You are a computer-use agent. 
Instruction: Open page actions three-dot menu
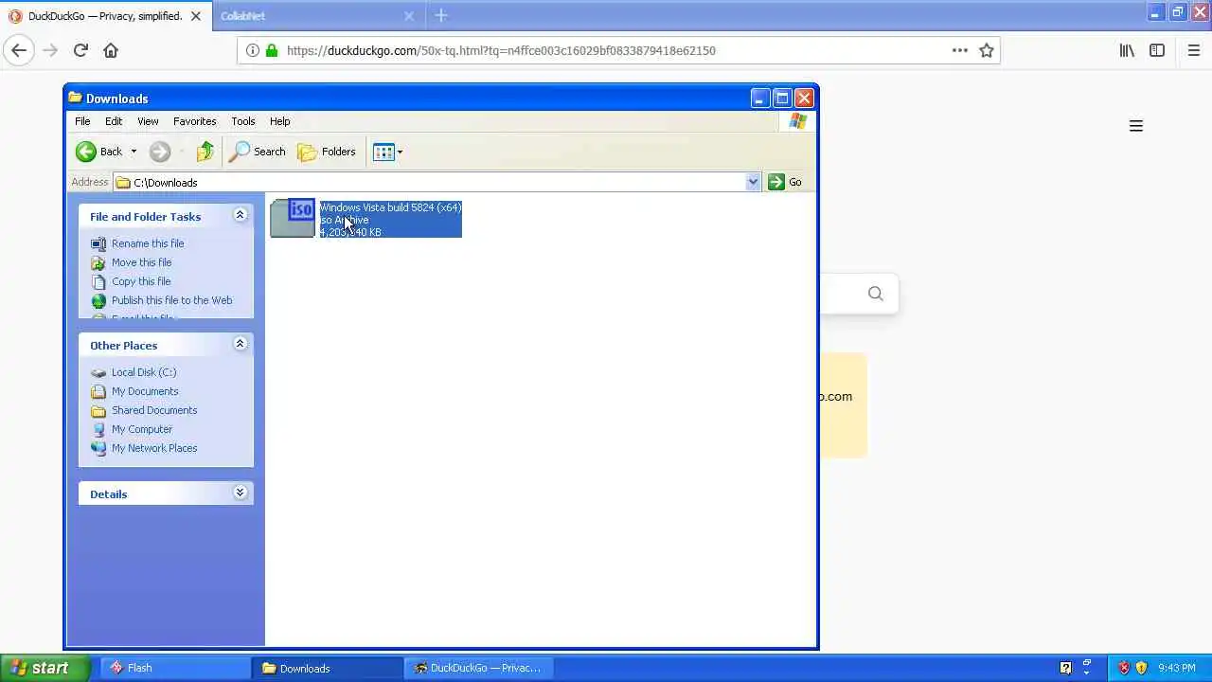(959, 50)
